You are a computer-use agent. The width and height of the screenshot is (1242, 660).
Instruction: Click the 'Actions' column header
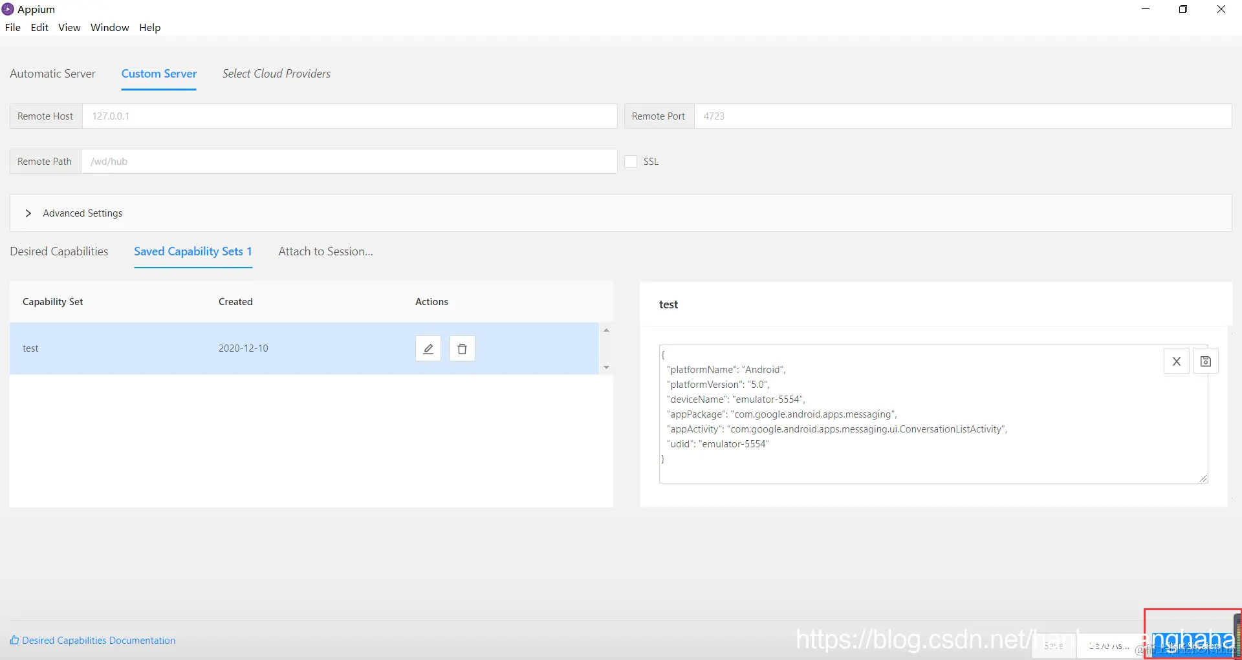pyautogui.click(x=431, y=302)
